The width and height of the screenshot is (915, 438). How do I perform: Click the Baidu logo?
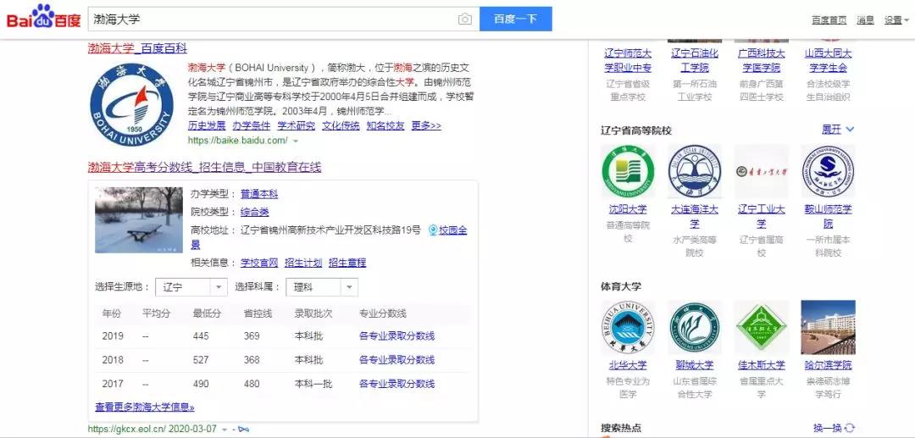43,17
